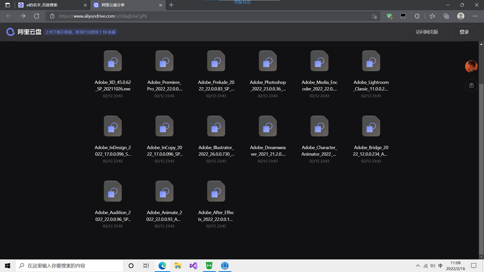
Task: Open the Adobe_XD_45.0.62 file icon
Action: pos(113,61)
